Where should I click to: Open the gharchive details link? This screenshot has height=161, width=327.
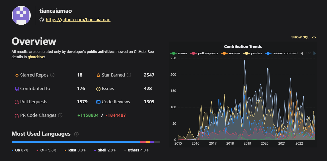[x=36, y=57]
